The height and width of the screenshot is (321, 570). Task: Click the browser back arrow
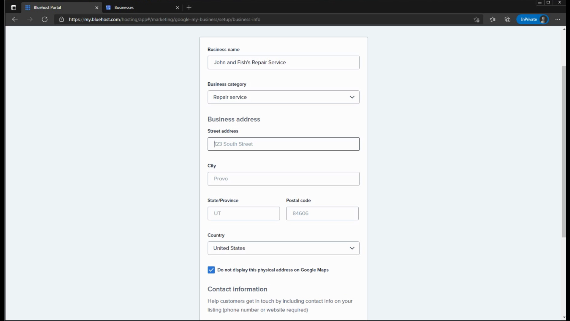pos(15,19)
